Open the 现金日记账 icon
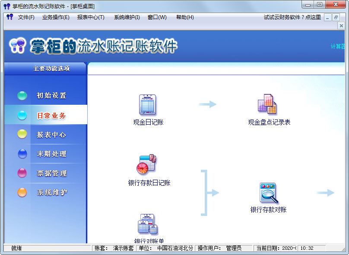The image size is (349, 255). pos(148,104)
